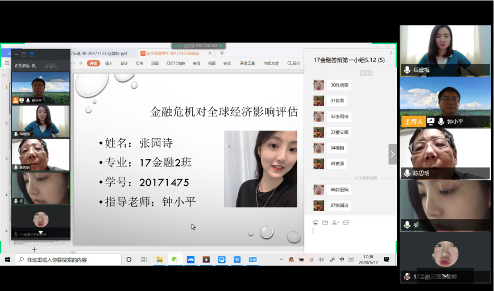Click the scissors screenshot tool in chat
The height and width of the screenshot is (291, 494).
coord(334,222)
